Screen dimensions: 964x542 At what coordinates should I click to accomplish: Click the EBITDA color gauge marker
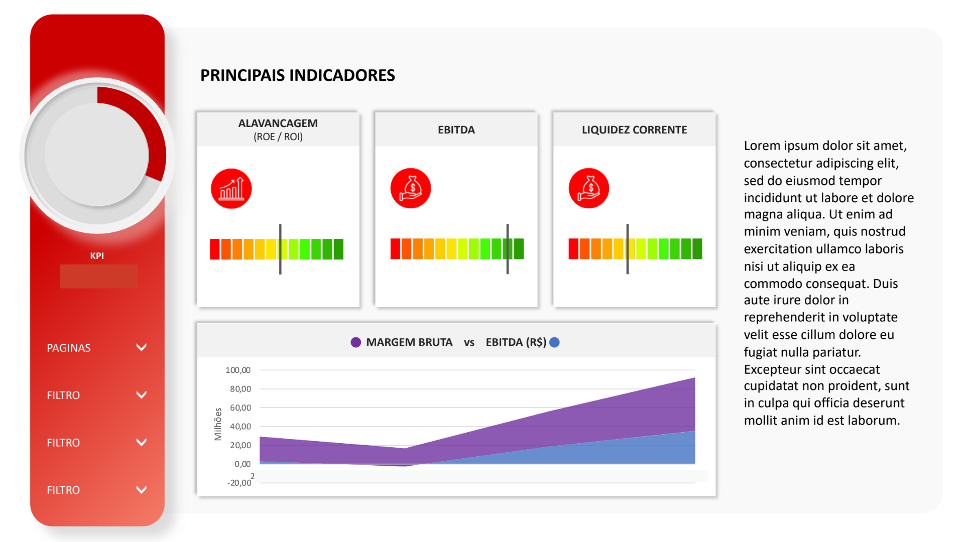[508, 249]
